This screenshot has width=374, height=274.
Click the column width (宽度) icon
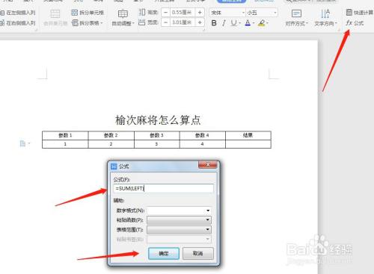click(142, 22)
